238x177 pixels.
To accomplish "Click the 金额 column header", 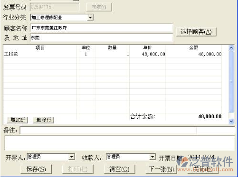I will click(193, 47).
